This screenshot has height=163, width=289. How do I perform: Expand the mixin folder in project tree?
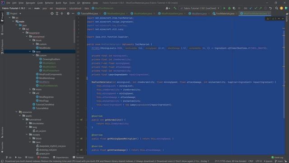30,89
